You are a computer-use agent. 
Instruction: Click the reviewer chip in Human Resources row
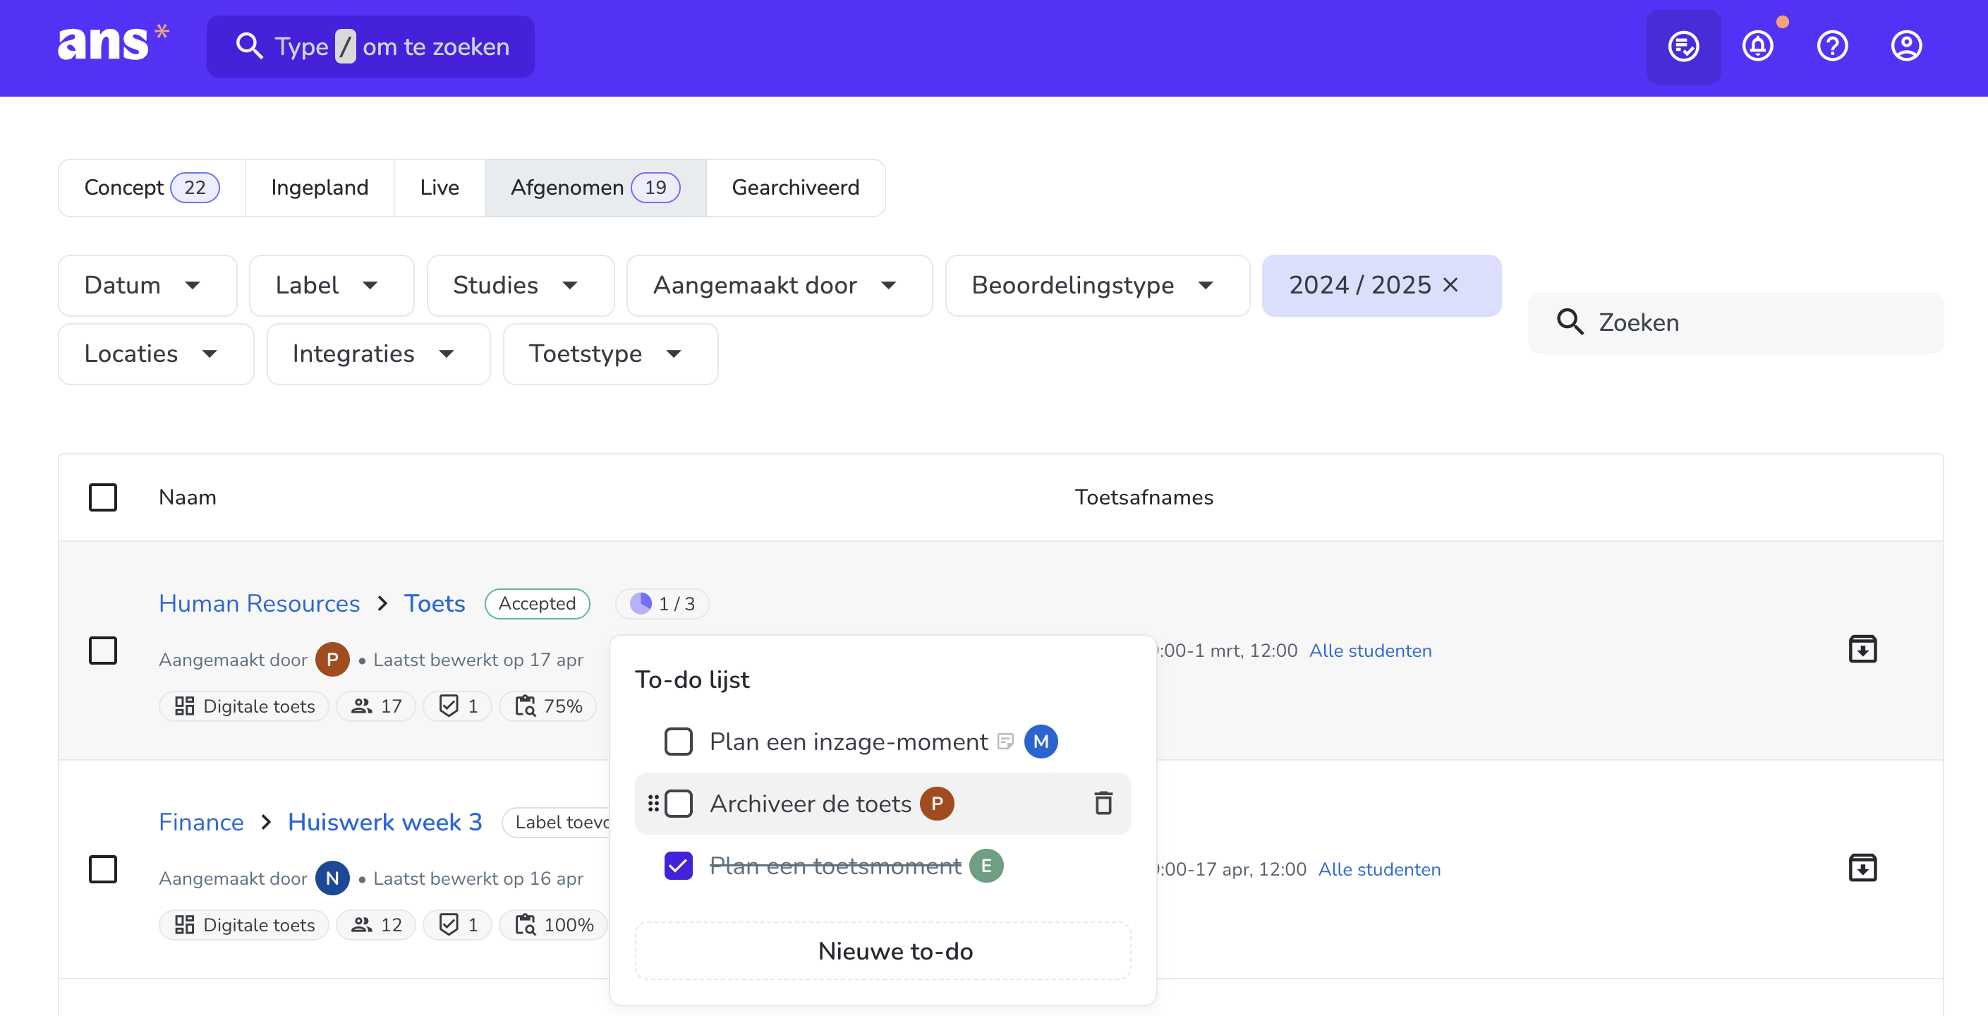pyautogui.click(x=458, y=706)
